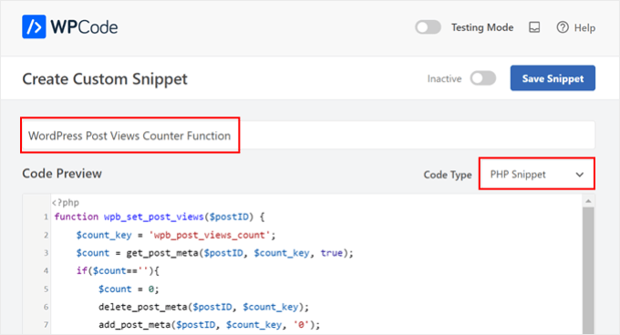Image resolution: width=620 pixels, height=335 pixels.
Task: Click code line with function wpb_set_post_views
Action: (160, 217)
